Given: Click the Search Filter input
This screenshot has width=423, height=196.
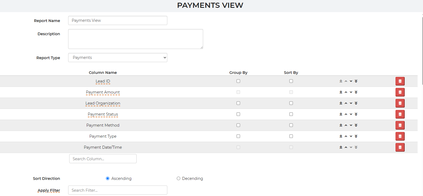Looking at the screenshot, I should click(118, 190).
